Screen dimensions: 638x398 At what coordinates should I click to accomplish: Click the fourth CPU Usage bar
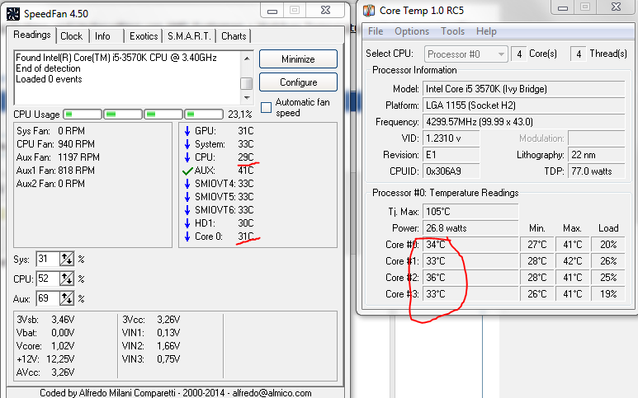pyautogui.click(x=203, y=114)
